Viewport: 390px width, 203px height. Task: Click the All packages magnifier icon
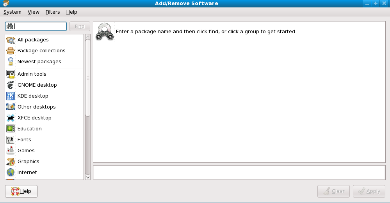point(11,40)
